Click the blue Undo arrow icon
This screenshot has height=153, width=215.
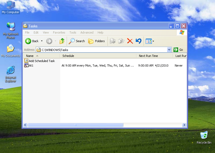[138, 41]
